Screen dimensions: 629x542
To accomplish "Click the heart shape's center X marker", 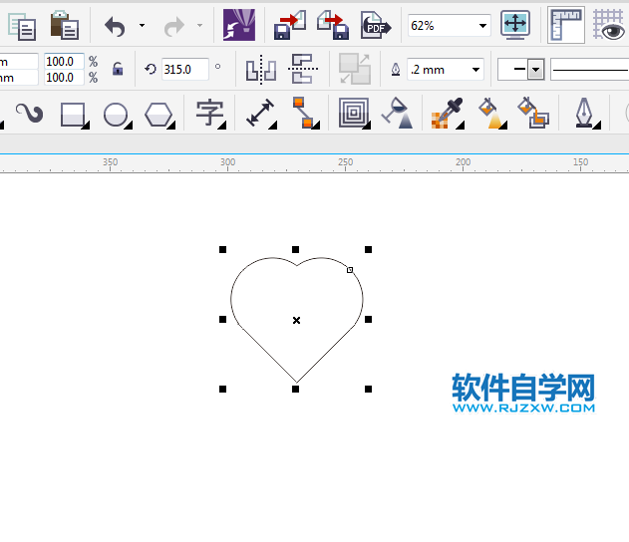I will click(x=296, y=320).
